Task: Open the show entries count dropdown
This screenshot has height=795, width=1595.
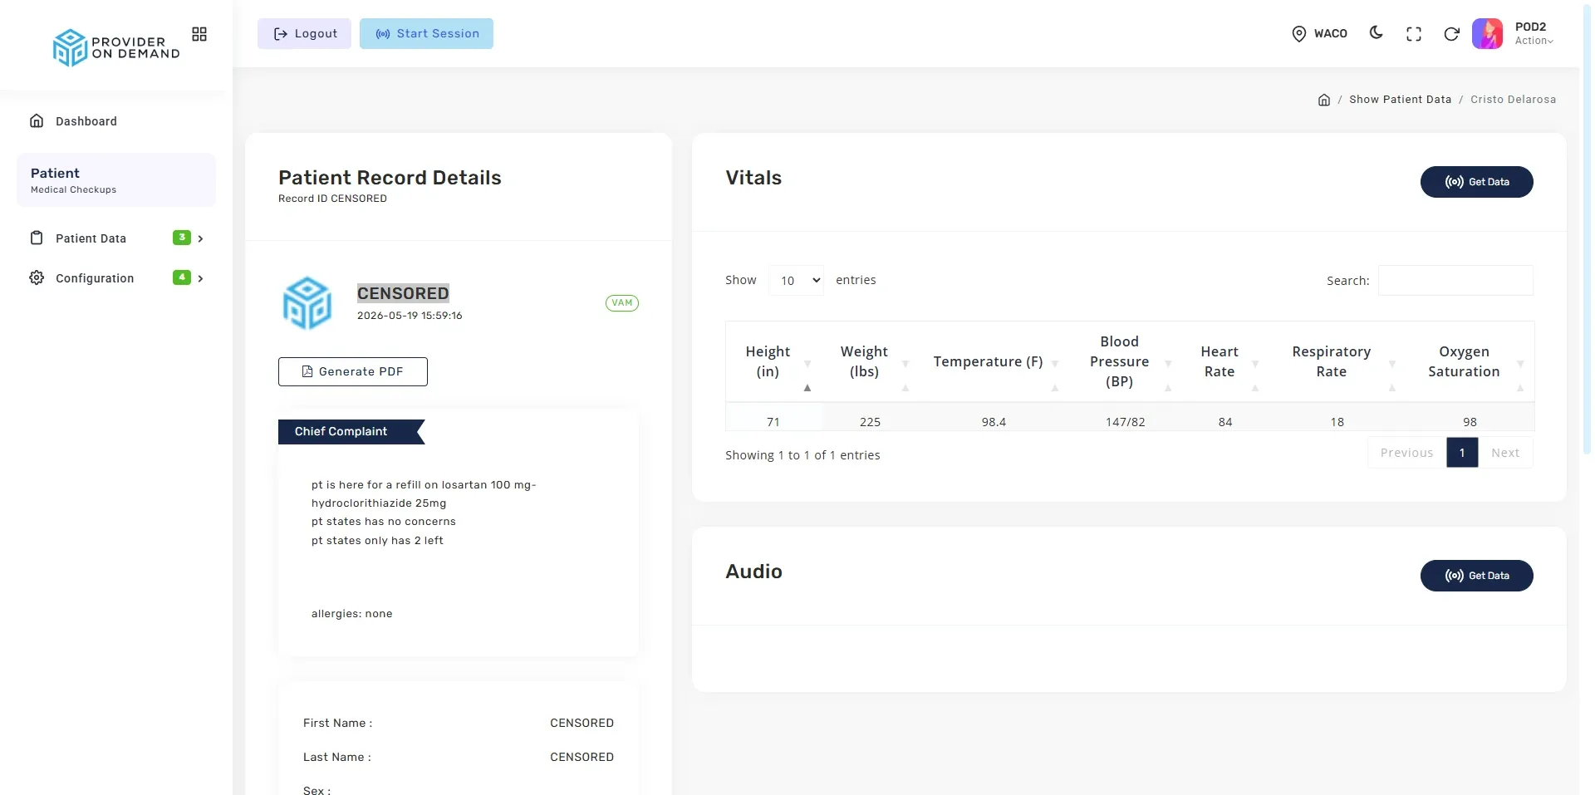Action: coord(796,281)
